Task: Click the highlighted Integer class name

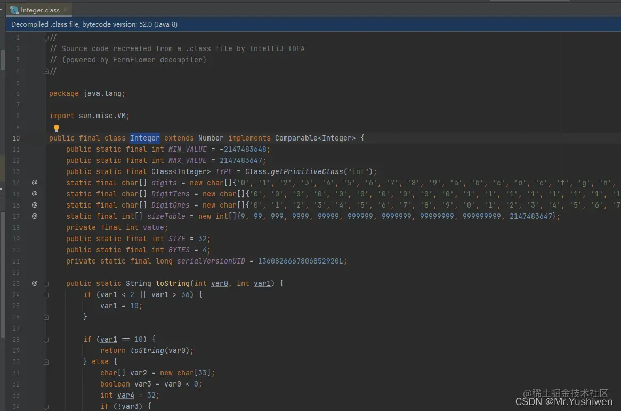Action: pos(145,138)
